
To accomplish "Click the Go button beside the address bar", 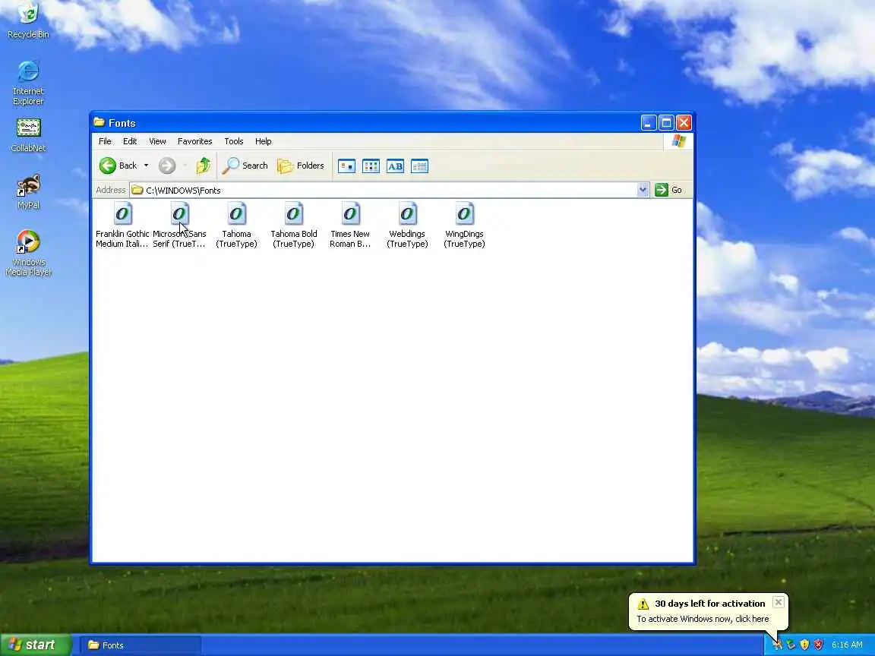I will pos(669,190).
